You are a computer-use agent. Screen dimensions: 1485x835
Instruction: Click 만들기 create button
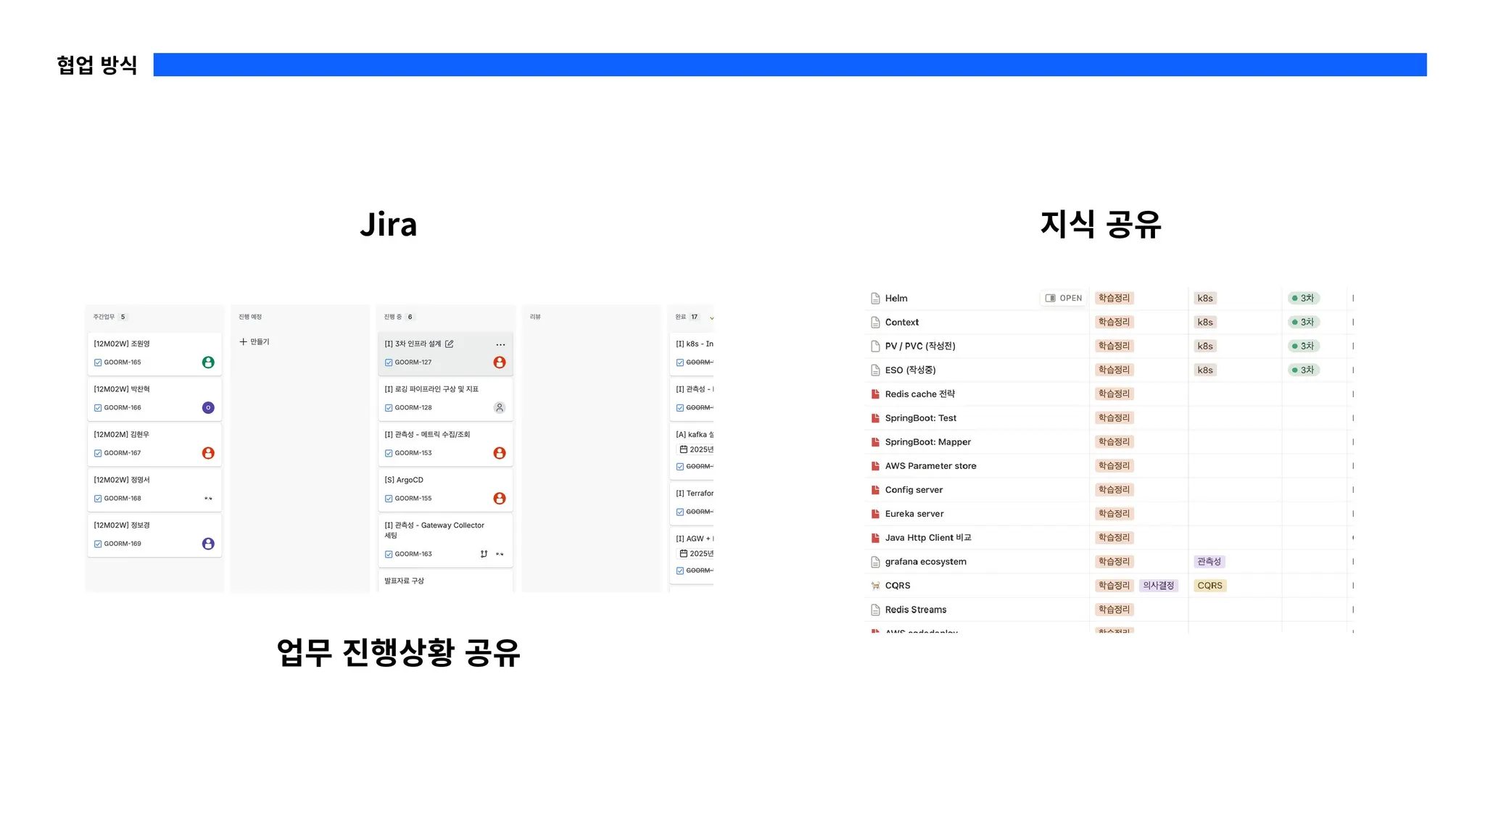[255, 341]
